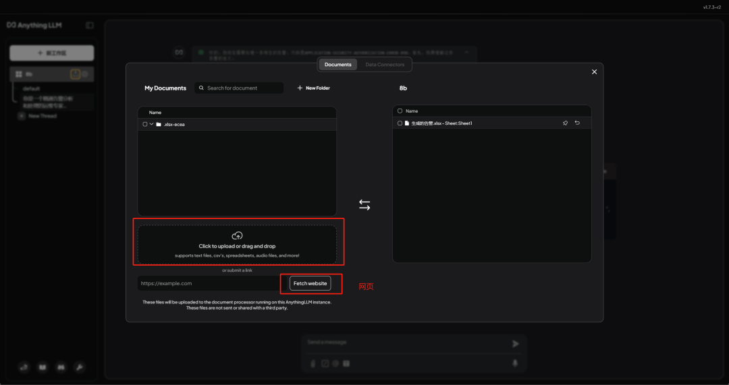Collapse the .xlsx-ecea folder chevron
Viewport: 729px width, 385px height.
point(152,124)
